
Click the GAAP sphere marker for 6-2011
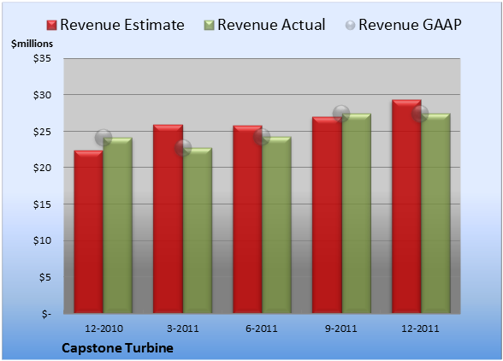coord(262,137)
